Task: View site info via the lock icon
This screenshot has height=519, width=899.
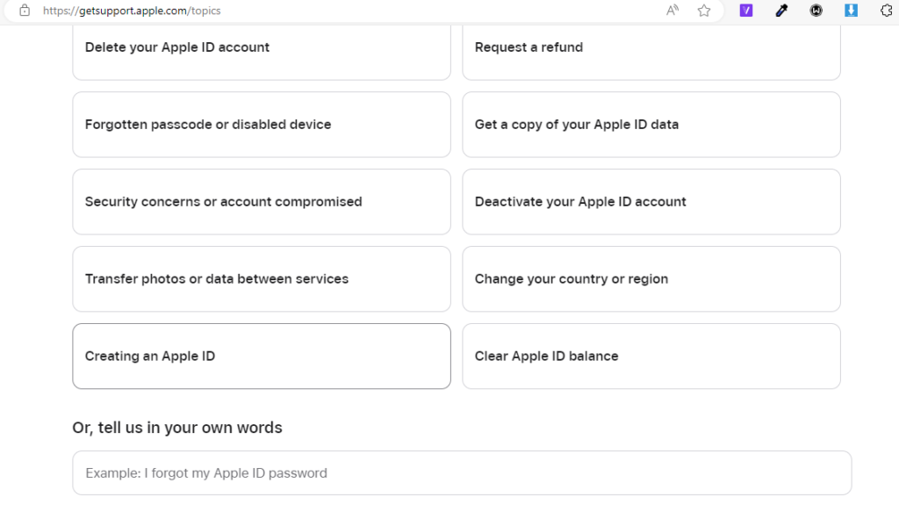Action: [25, 11]
